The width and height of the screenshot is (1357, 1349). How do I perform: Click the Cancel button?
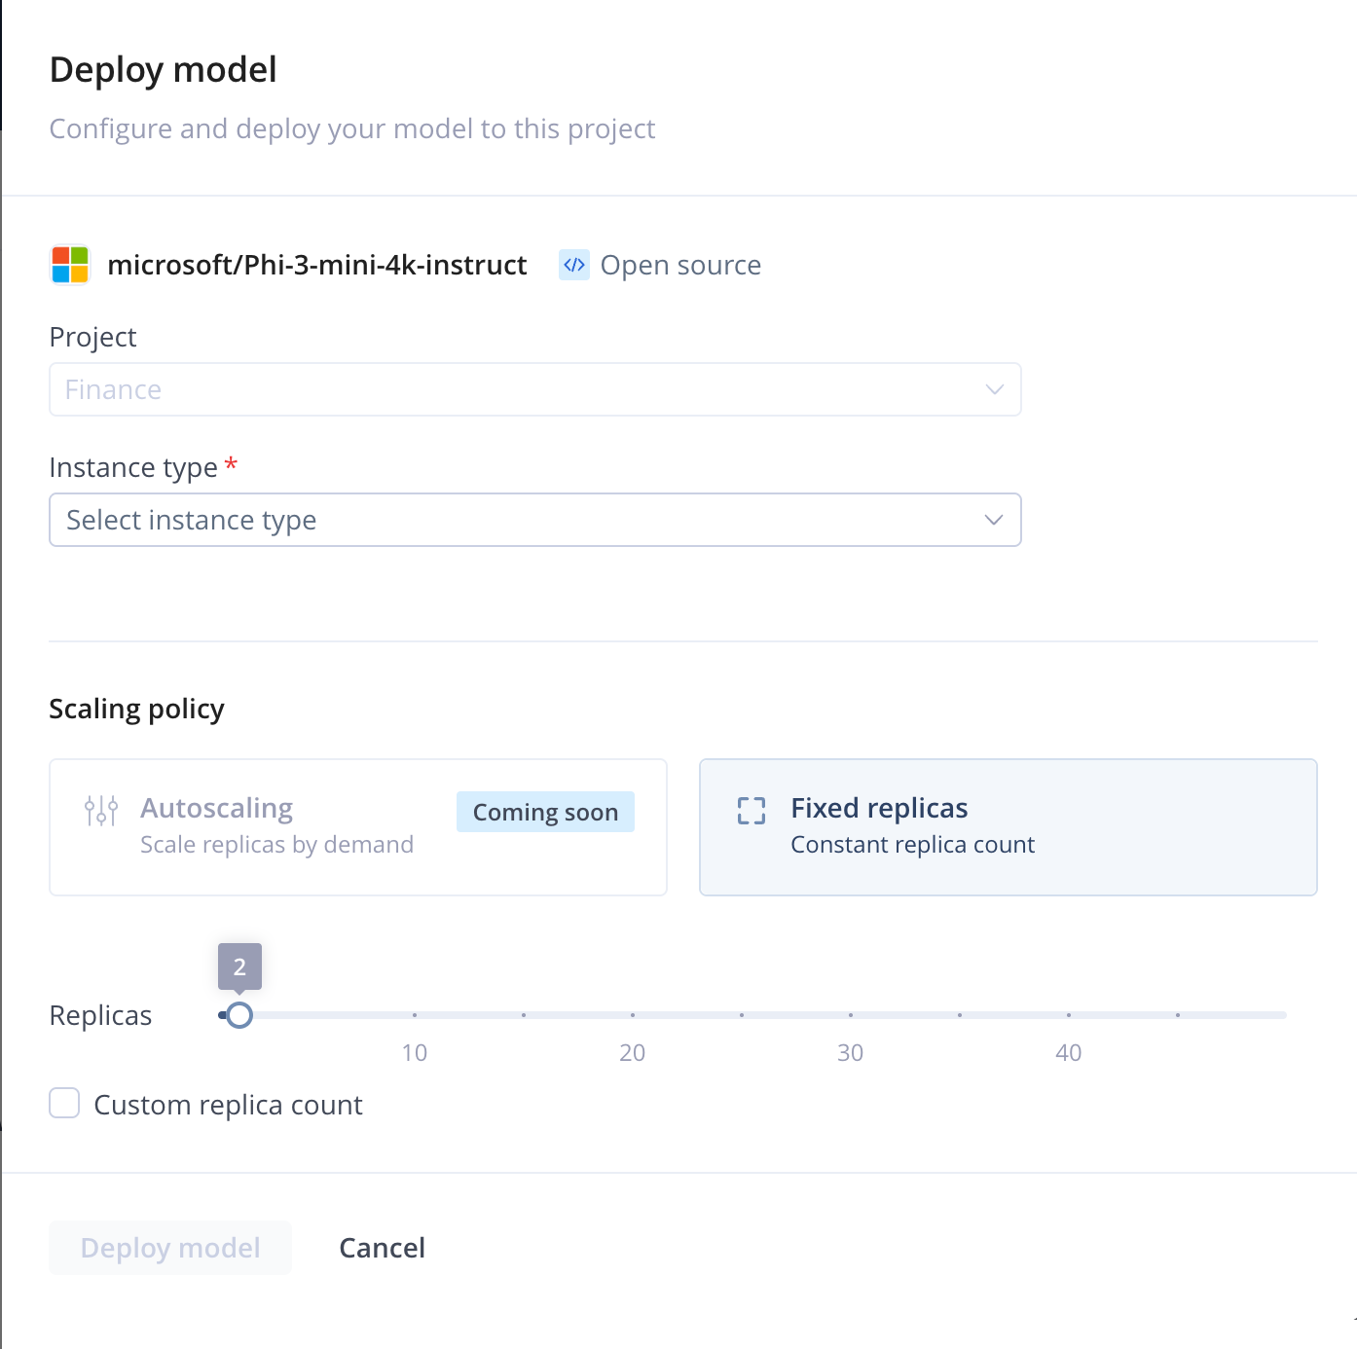[x=382, y=1247]
